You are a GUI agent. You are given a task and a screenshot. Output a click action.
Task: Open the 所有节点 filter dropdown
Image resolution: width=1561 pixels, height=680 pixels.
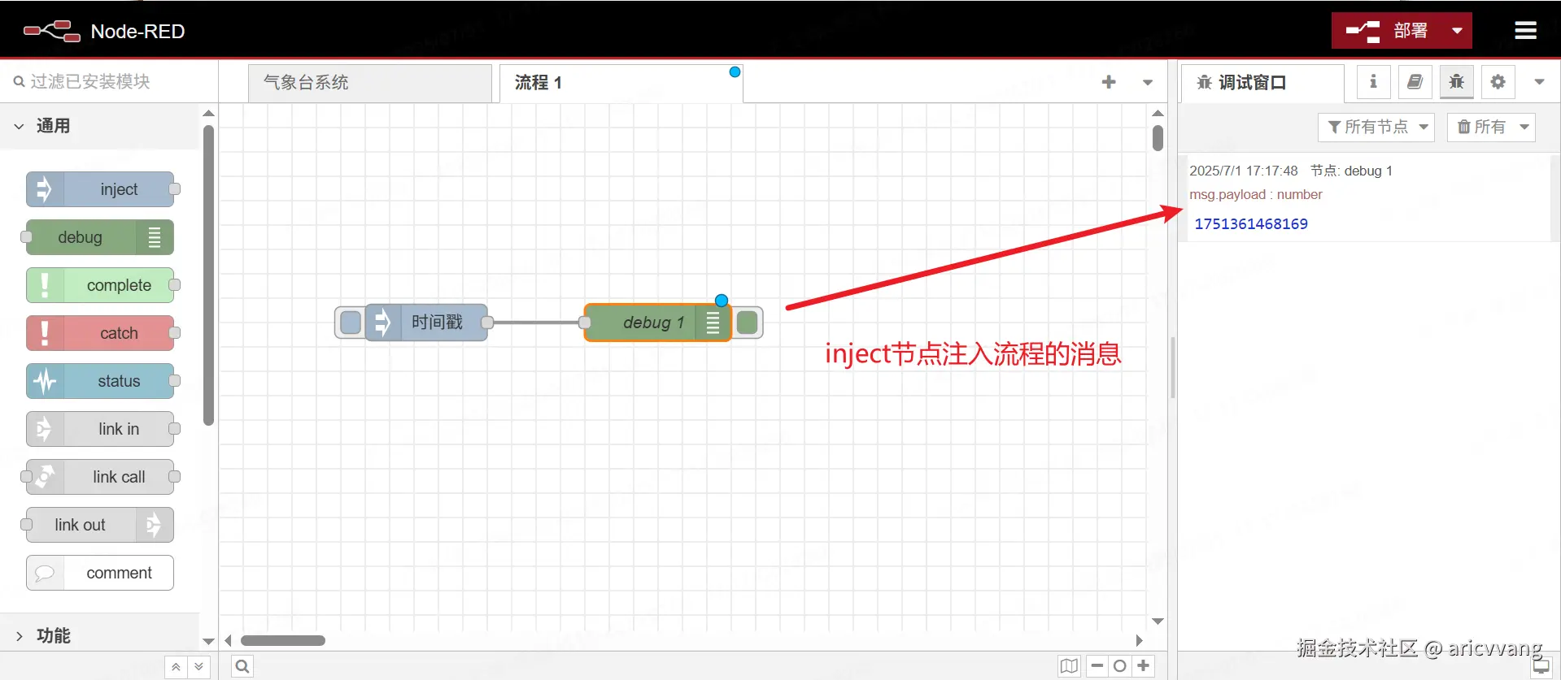tap(1376, 127)
